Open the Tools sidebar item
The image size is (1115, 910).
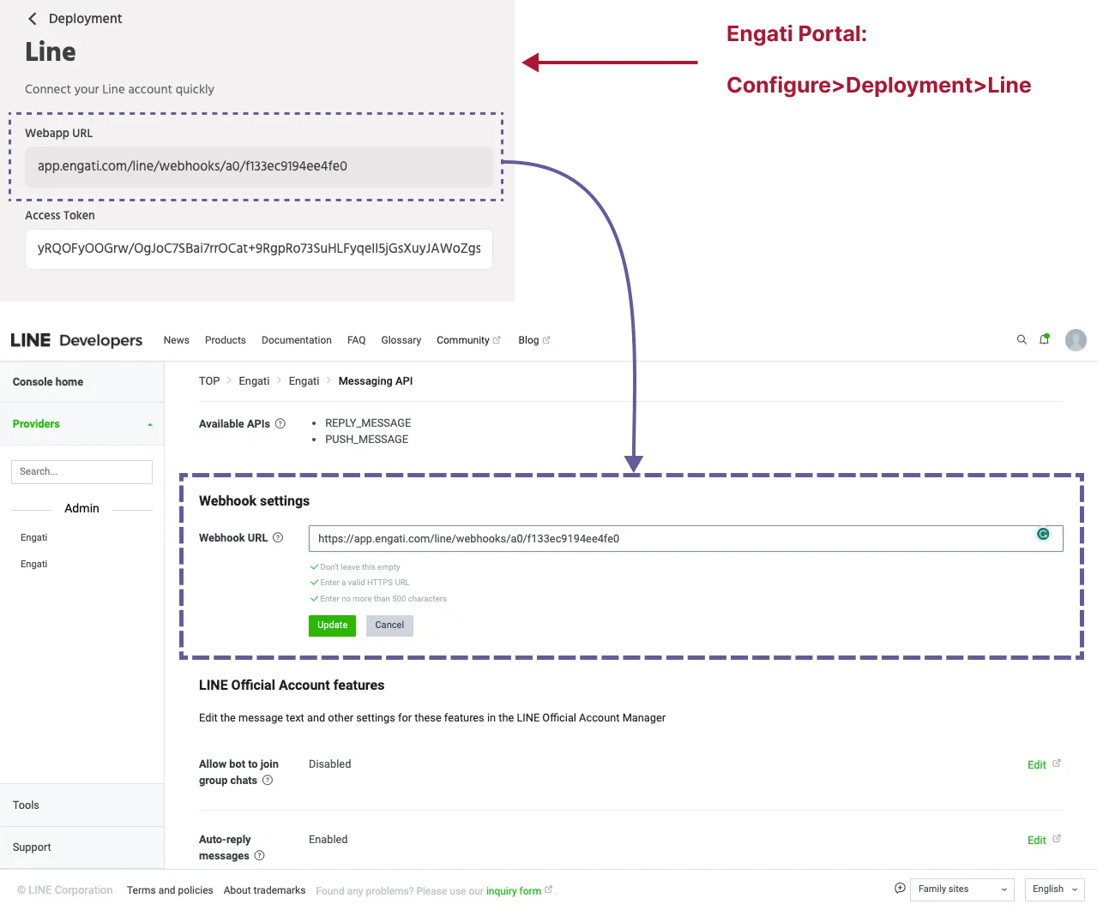tap(81, 805)
